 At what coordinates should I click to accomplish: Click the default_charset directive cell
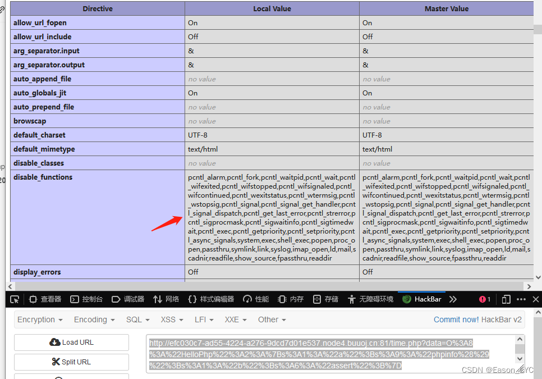[x=98, y=135]
